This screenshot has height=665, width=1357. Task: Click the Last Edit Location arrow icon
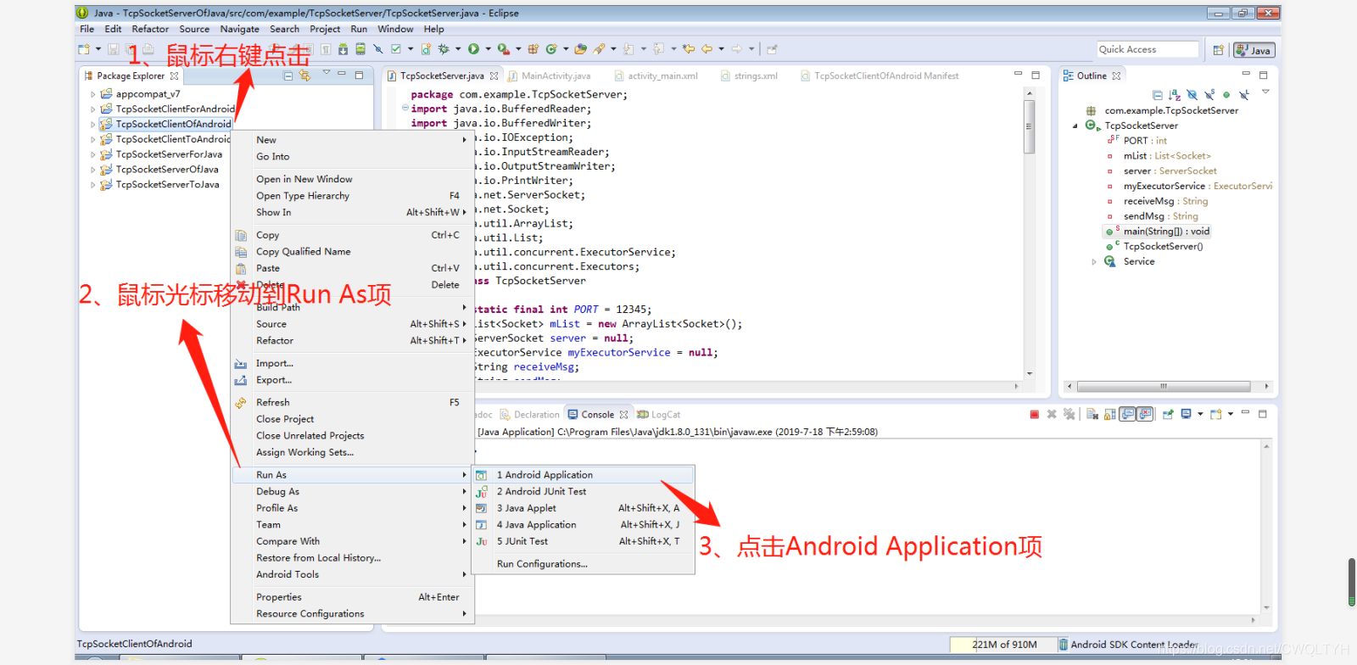coord(688,49)
